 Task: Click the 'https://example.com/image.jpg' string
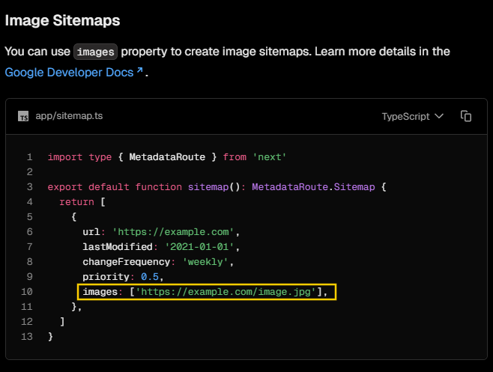coord(226,292)
